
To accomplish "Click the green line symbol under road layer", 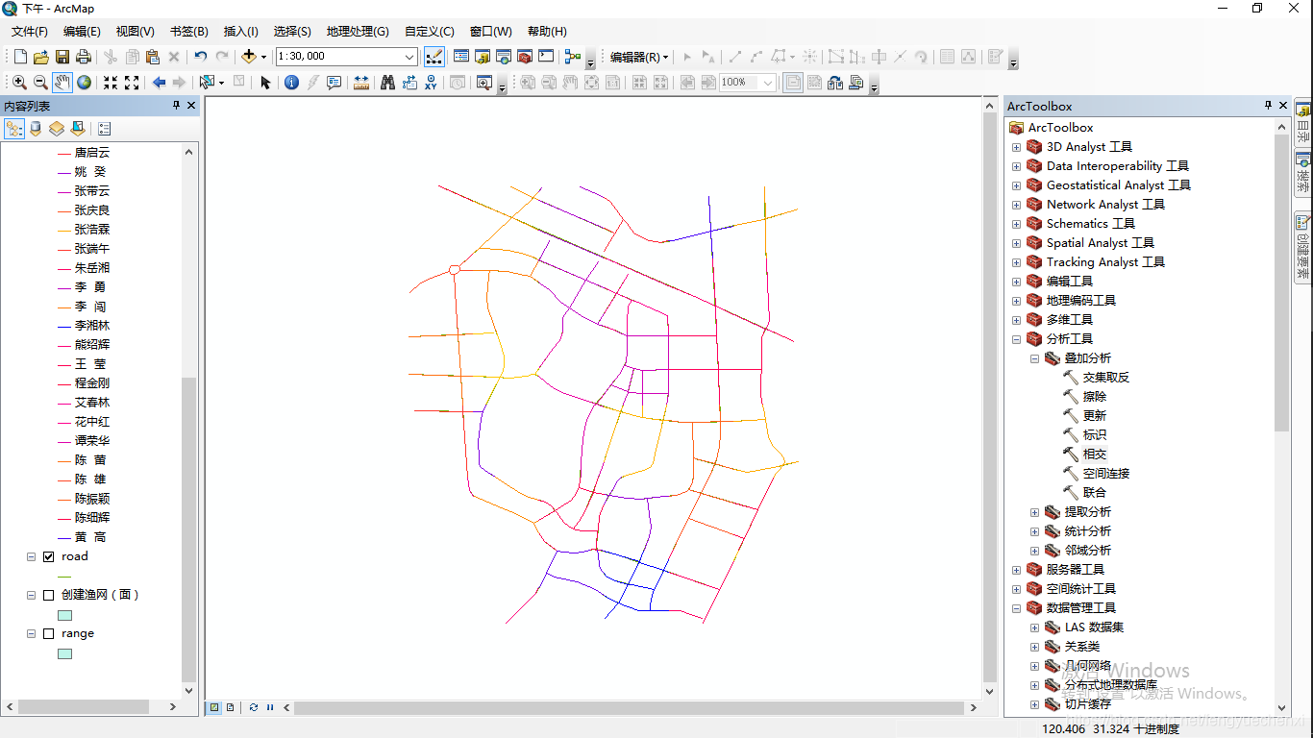I will [62, 575].
